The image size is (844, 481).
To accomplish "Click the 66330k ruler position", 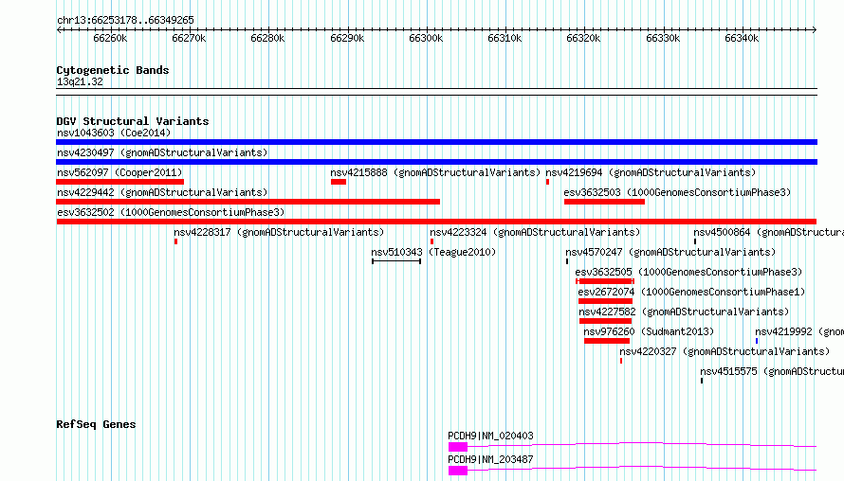I will [x=663, y=38].
